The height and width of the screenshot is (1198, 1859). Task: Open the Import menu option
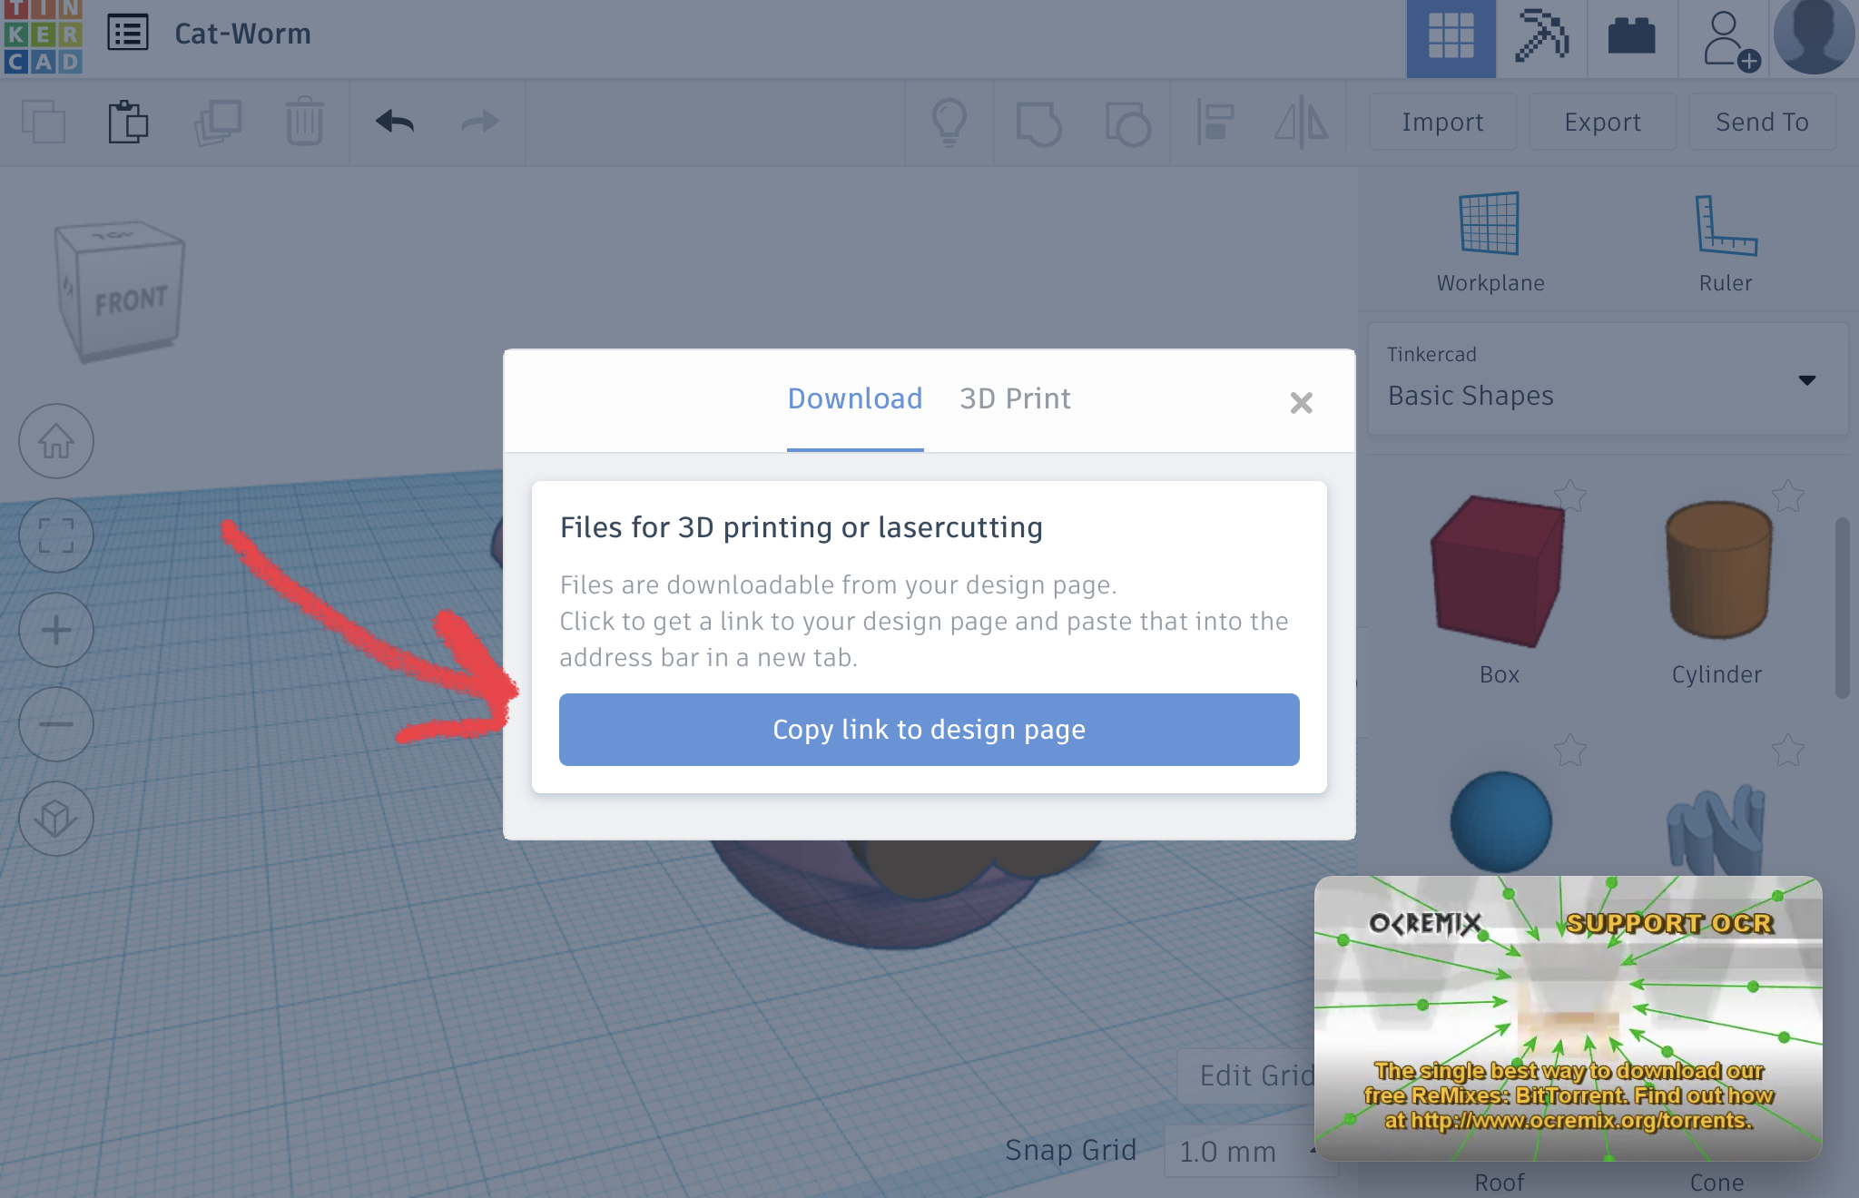tap(1441, 121)
